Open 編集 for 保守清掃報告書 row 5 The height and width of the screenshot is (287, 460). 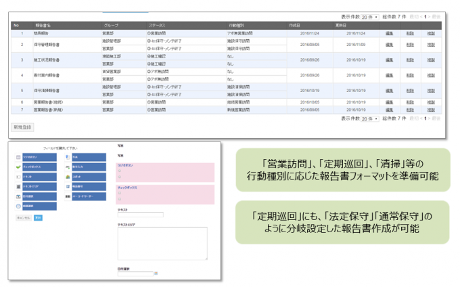(389, 91)
